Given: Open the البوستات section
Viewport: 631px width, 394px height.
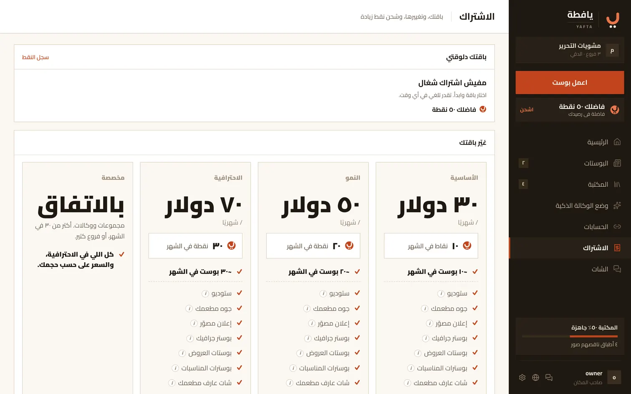Looking at the screenshot, I should point(570,163).
